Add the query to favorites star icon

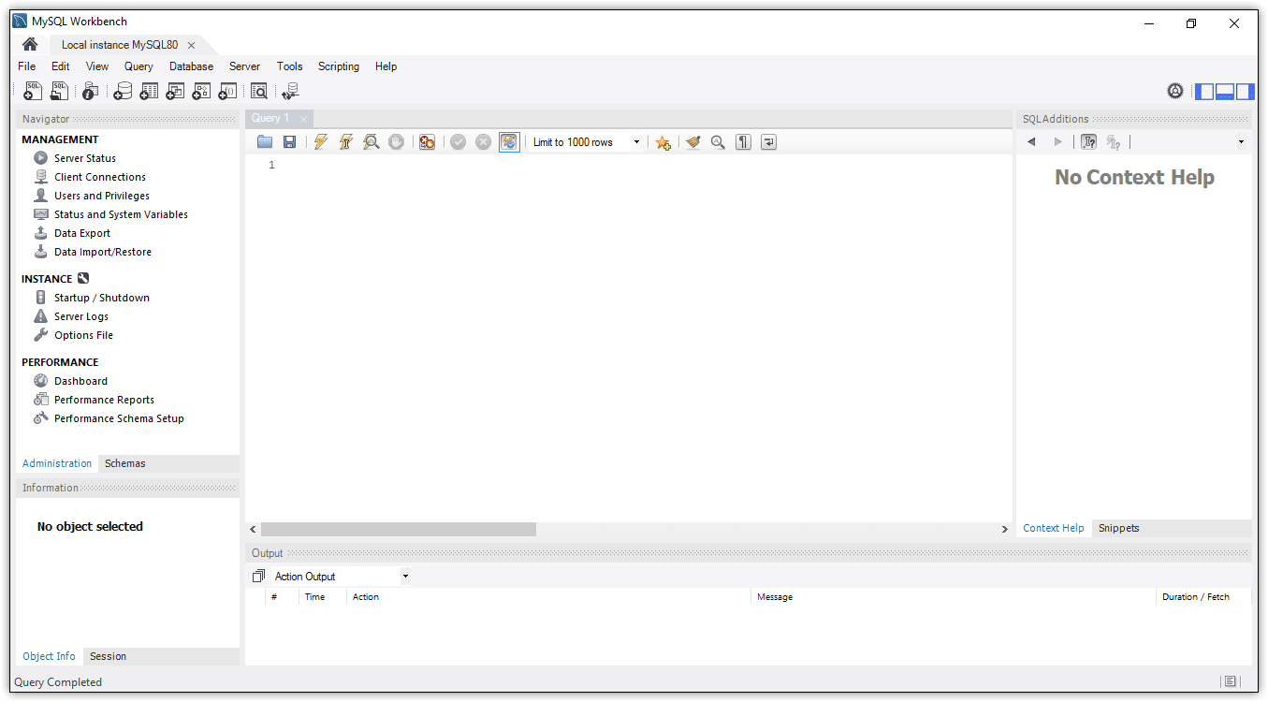tap(663, 142)
